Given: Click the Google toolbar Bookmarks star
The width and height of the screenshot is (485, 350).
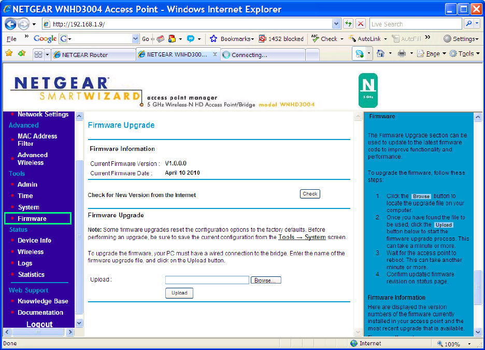Looking at the screenshot, I should (213, 39).
